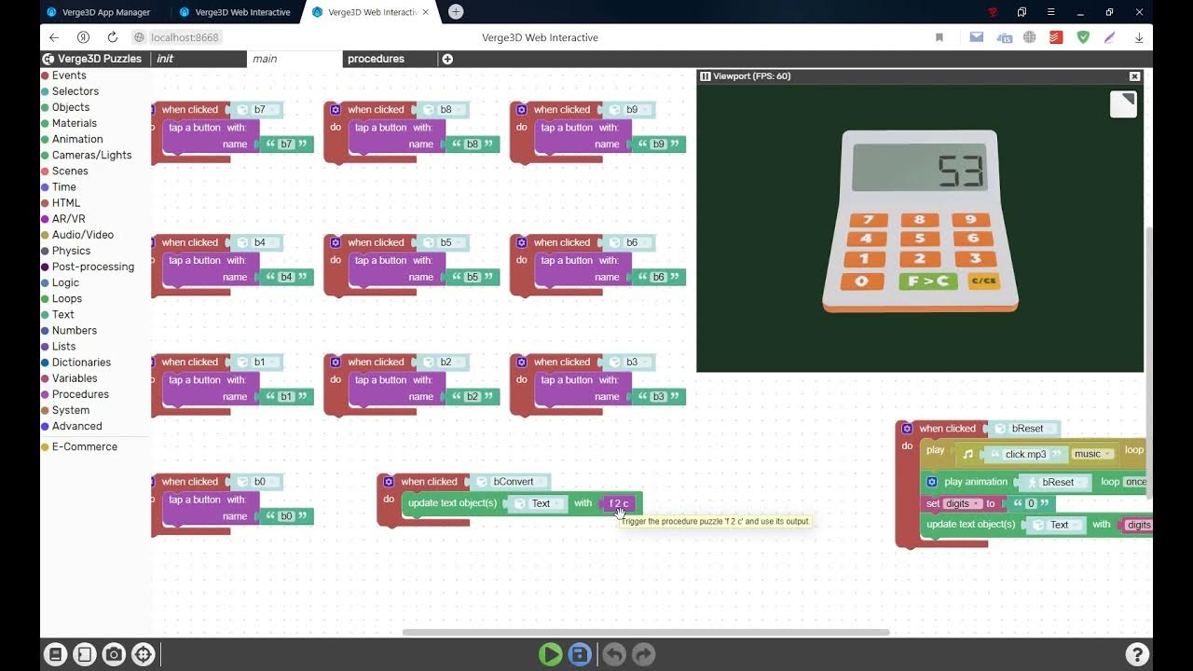Open gear settings on play animation block
The image size is (1193, 671).
click(x=931, y=482)
